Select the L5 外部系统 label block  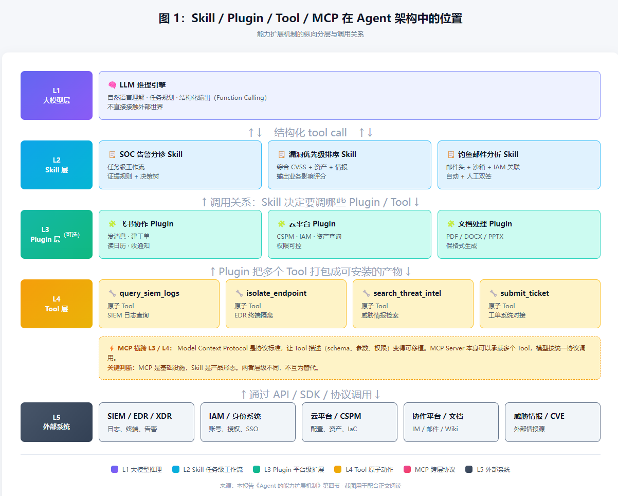pos(57,422)
